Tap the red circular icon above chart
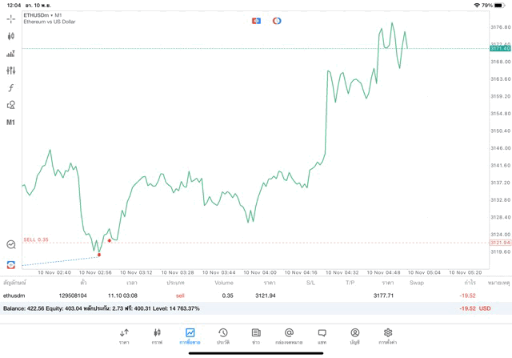The height and width of the screenshot is (358, 512). click(x=277, y=21)
